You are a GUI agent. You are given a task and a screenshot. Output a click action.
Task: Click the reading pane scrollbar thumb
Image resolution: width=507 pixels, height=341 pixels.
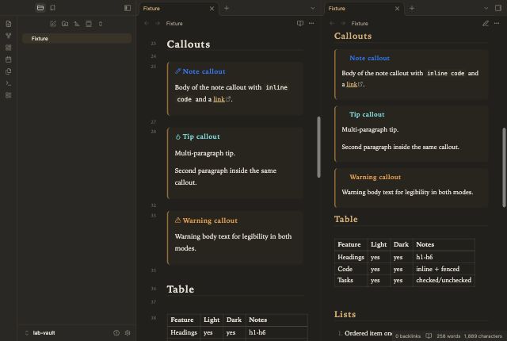[x=504, y=167]
